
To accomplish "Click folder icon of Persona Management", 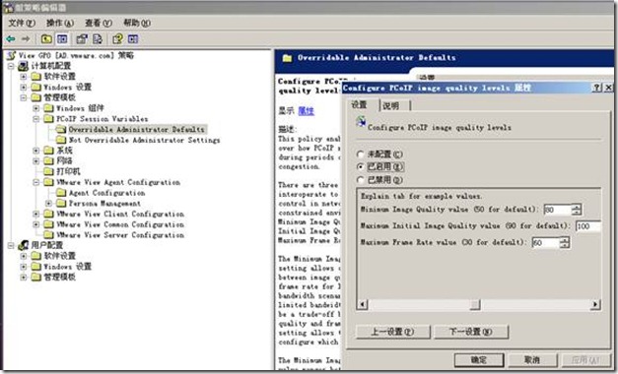I will (x=61, y=203).
